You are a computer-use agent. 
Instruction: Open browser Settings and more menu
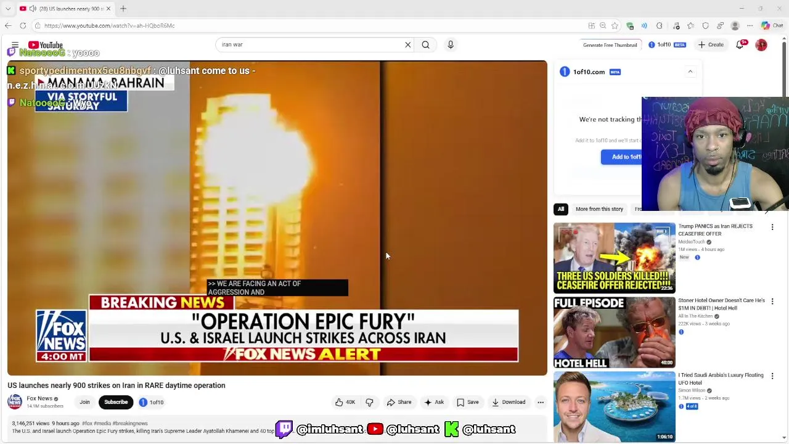pyautogui.click(x=750, y=25)
